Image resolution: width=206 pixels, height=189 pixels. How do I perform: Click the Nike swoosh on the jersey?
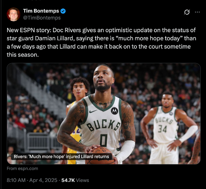pos(93,111)
